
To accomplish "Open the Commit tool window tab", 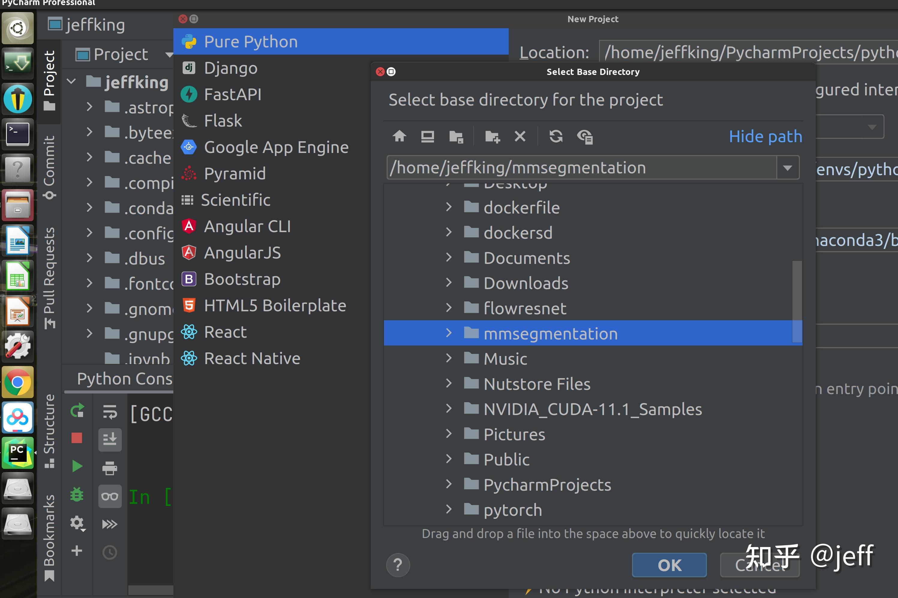I will (x=49, y=167).
